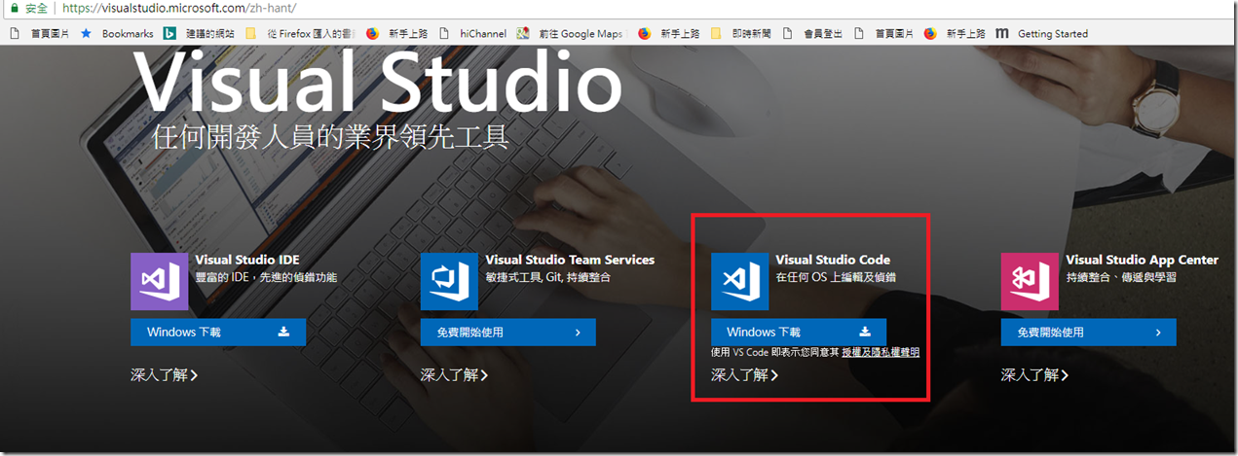Click the 安全 secure label in the address bar
This screenshot has height=456, width=1238.
tap(36, 8)
